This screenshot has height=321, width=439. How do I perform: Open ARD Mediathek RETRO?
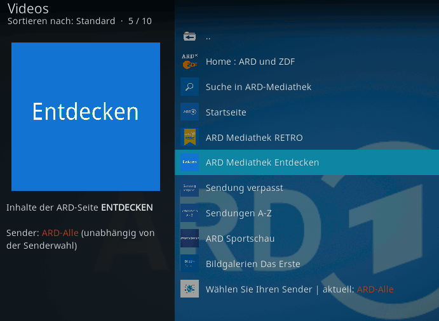click(307, 137)
